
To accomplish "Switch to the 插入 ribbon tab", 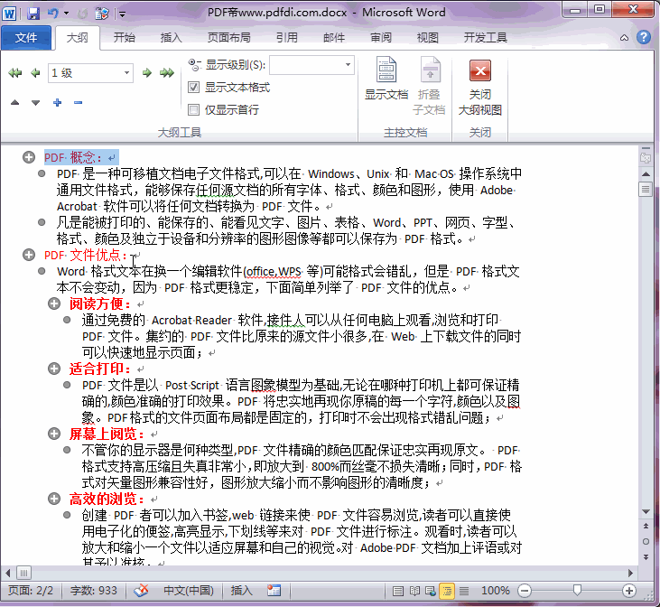I will coord(172,38).
